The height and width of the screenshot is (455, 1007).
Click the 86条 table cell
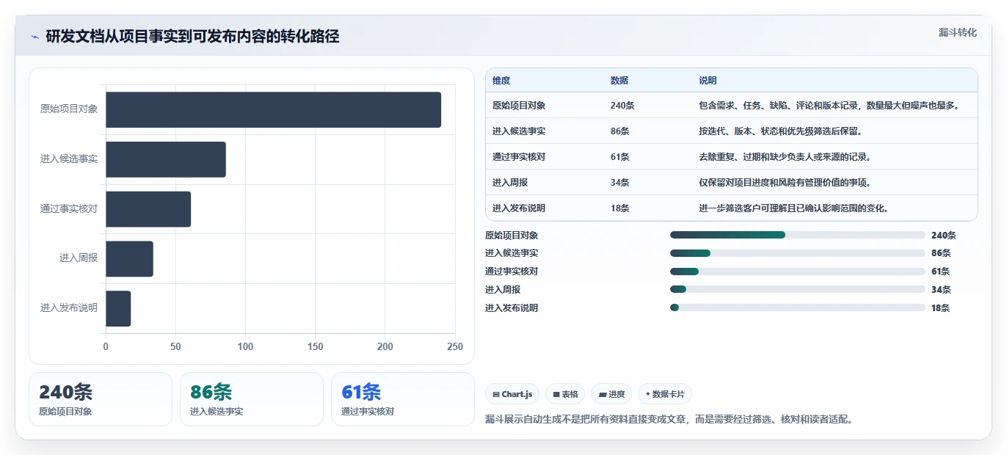pos(619,131)
